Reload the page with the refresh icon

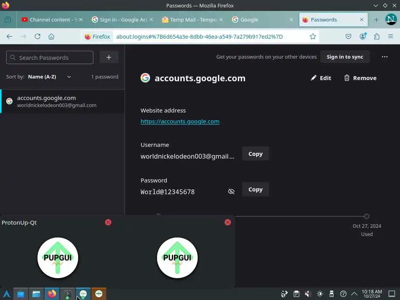[x=37, y=36]
